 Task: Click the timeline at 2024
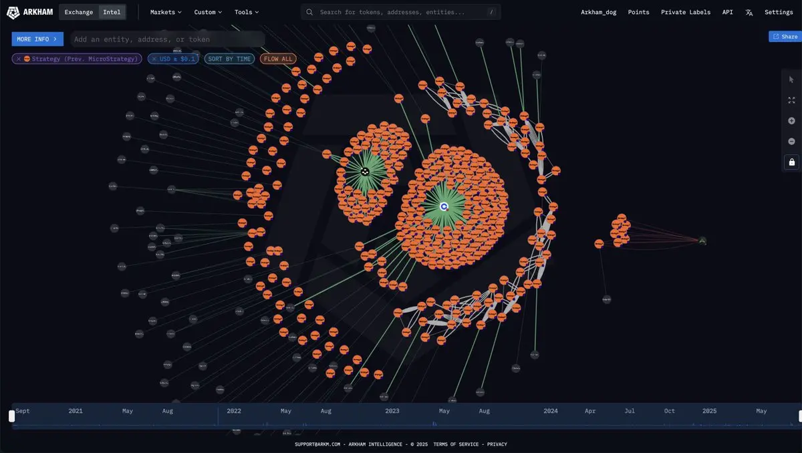551,411
